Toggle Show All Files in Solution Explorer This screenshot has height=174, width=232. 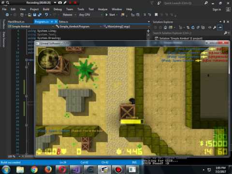(x=203, y=28)
